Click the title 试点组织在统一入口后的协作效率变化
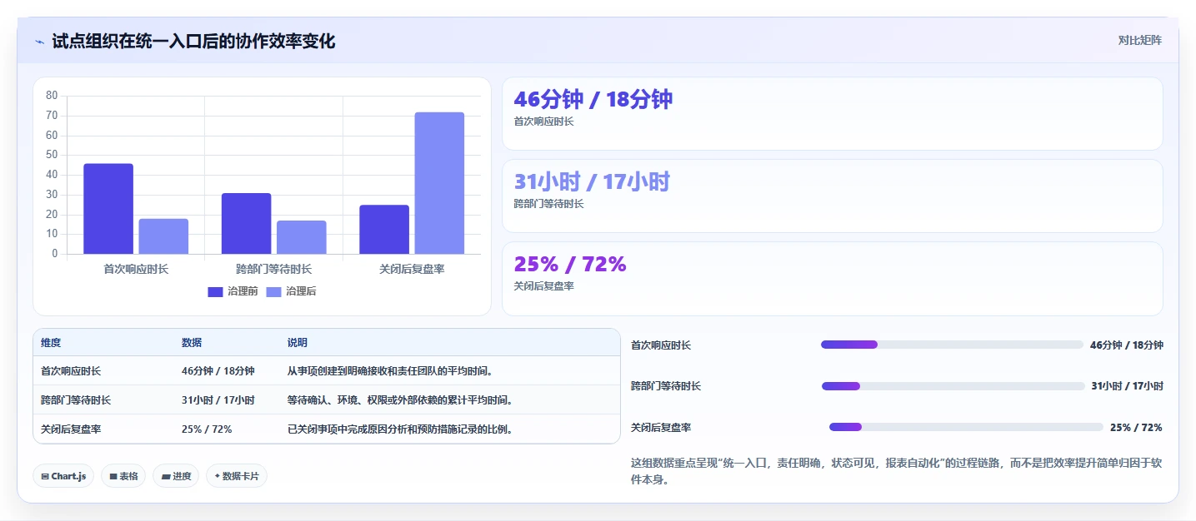Screen dimensions: 1196x521 pos(193,41)
